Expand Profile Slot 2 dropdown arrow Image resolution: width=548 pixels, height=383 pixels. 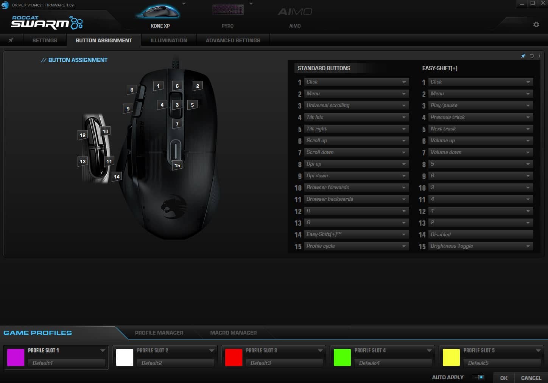coord(212,350)
